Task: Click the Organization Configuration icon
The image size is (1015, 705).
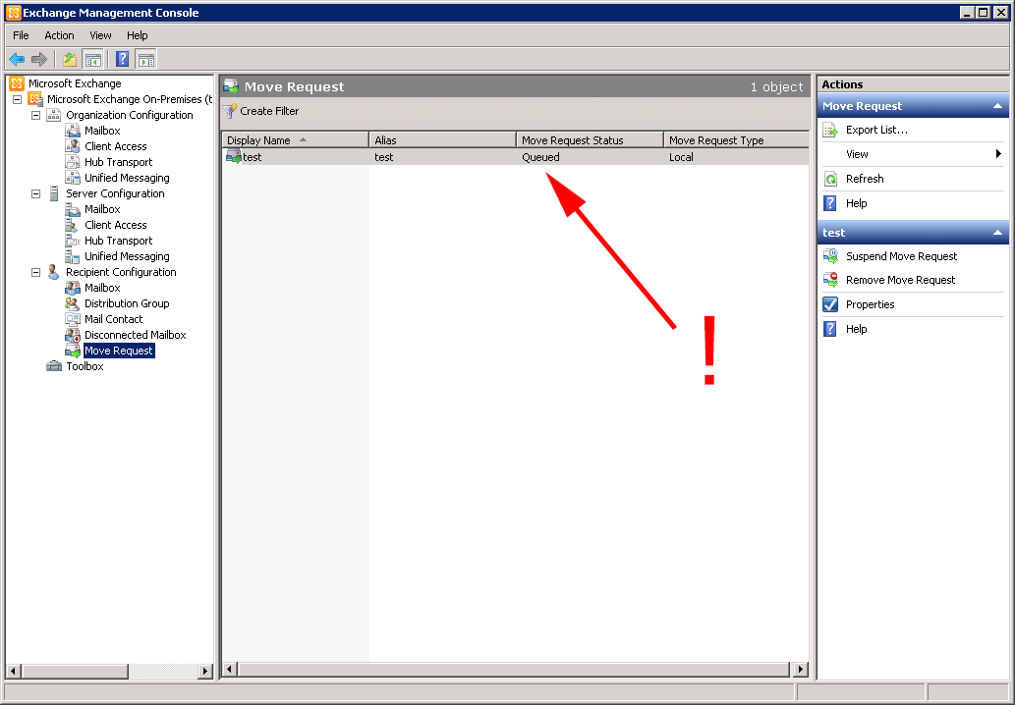Action: [54, 115]
